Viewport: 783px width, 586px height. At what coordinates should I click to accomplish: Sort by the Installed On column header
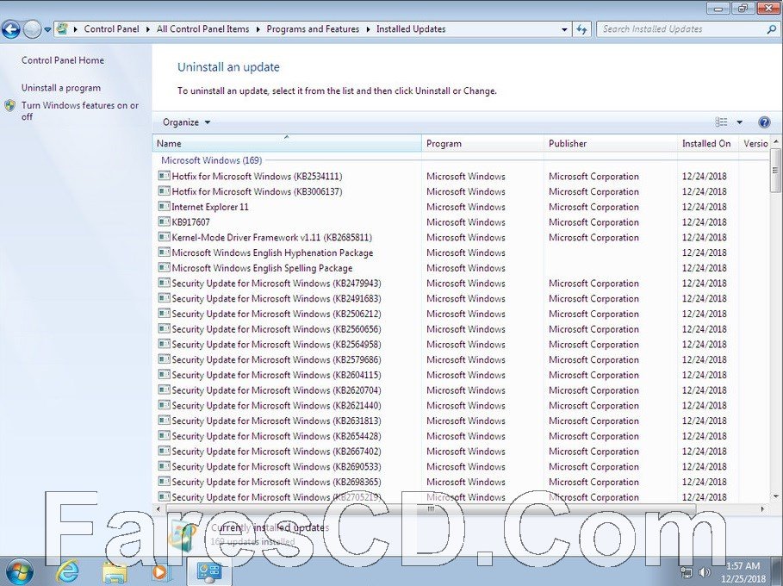pyautogui.click(x=708, y=143)
